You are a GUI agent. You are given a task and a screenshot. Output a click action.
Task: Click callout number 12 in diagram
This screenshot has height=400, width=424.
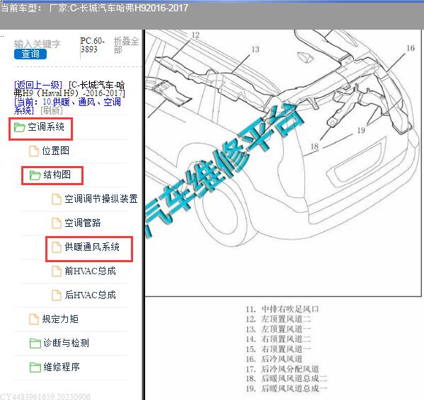pyautogui.click(x=195, y=35)
